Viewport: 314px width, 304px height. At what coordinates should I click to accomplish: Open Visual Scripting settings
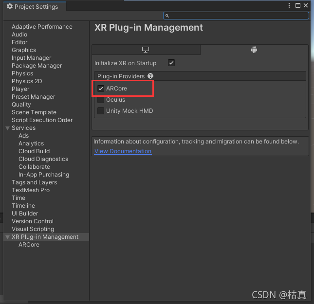33,229
